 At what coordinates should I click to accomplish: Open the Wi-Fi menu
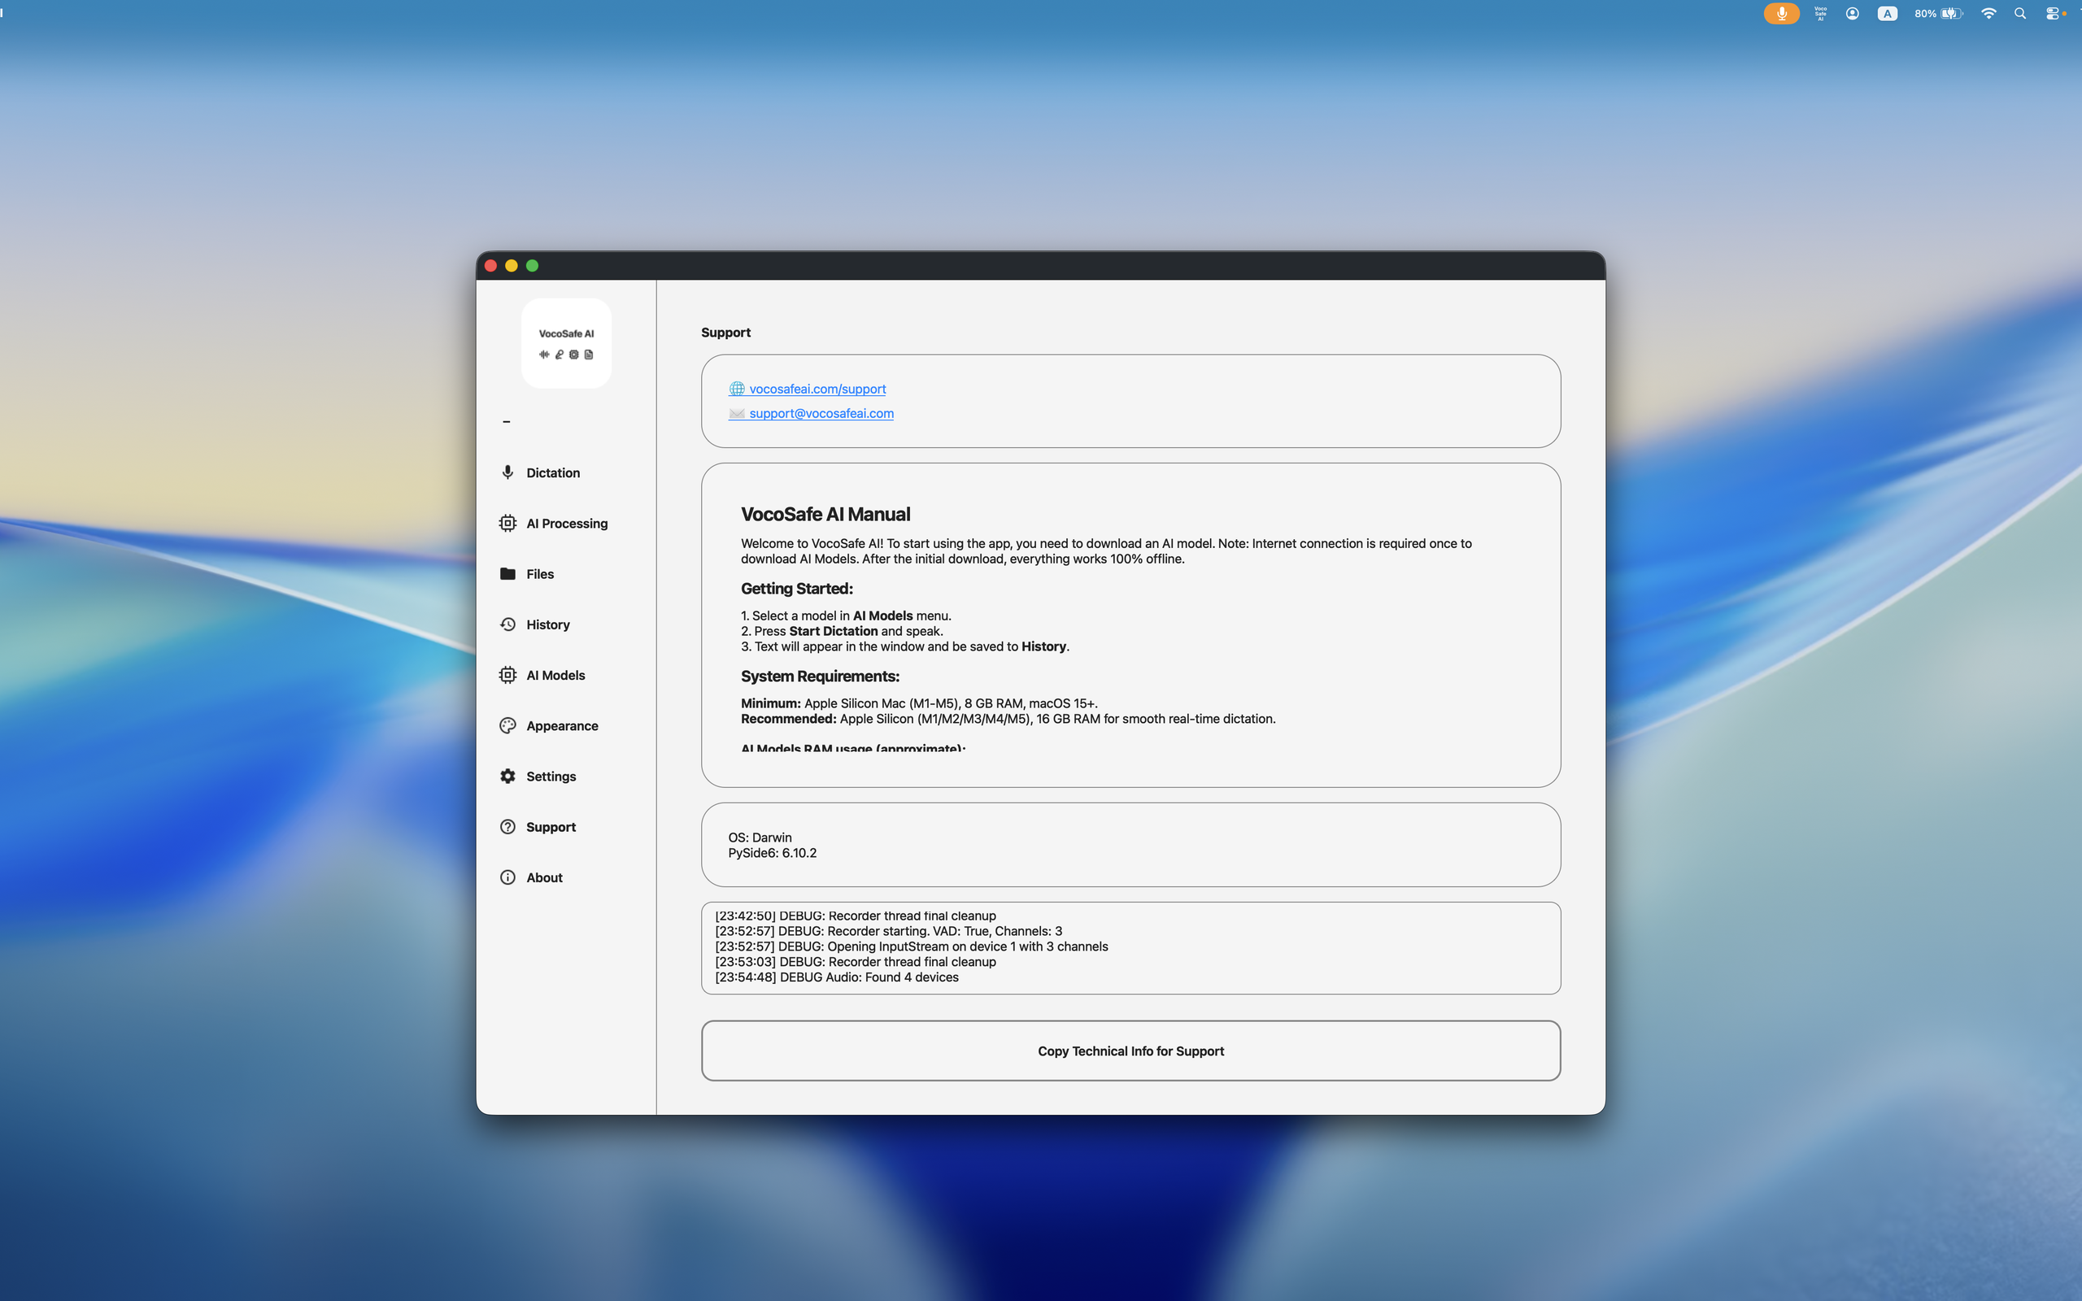[1988, 14]
